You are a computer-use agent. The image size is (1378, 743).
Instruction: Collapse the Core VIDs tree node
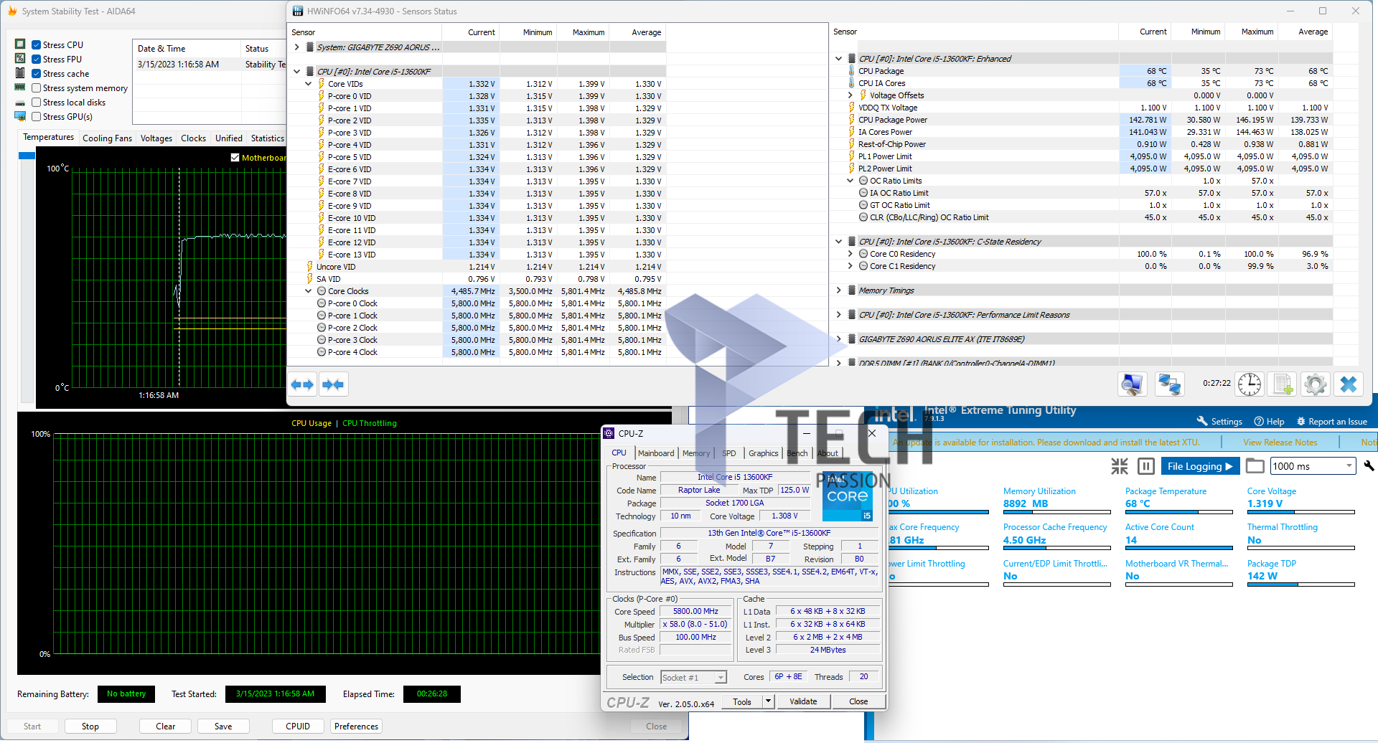tap(309, 84)
